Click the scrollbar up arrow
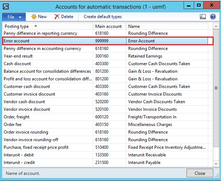The width and height of the screenshot is (222, 181). pos(216,26)
